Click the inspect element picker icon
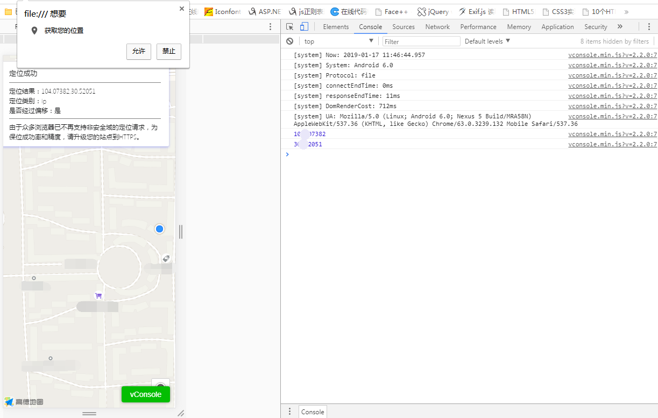The image size is (658, 418). 290,26
